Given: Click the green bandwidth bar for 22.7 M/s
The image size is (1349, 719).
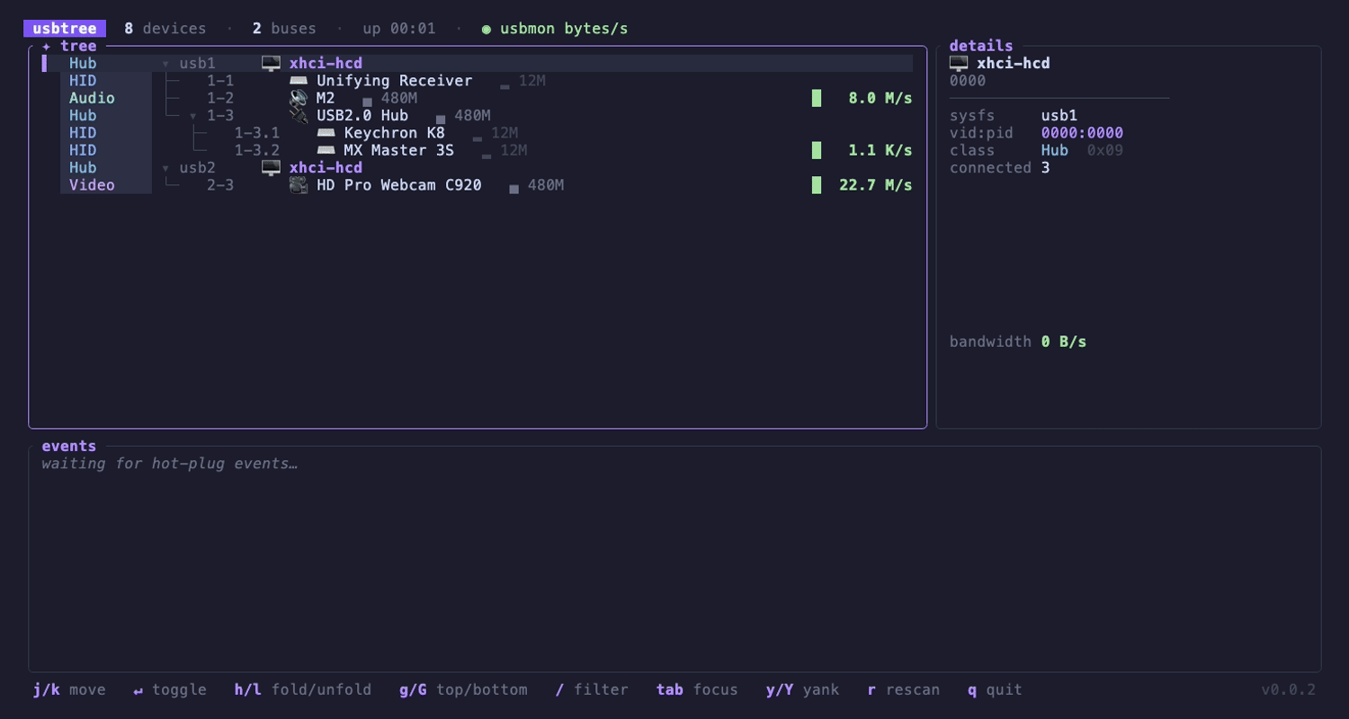Looking at the screenshot, I should coord(817,185).
